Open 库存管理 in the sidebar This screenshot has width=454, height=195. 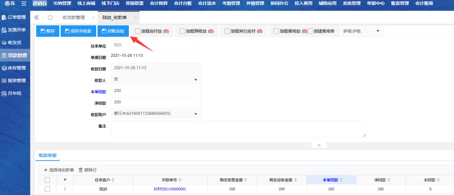(14, 68)
